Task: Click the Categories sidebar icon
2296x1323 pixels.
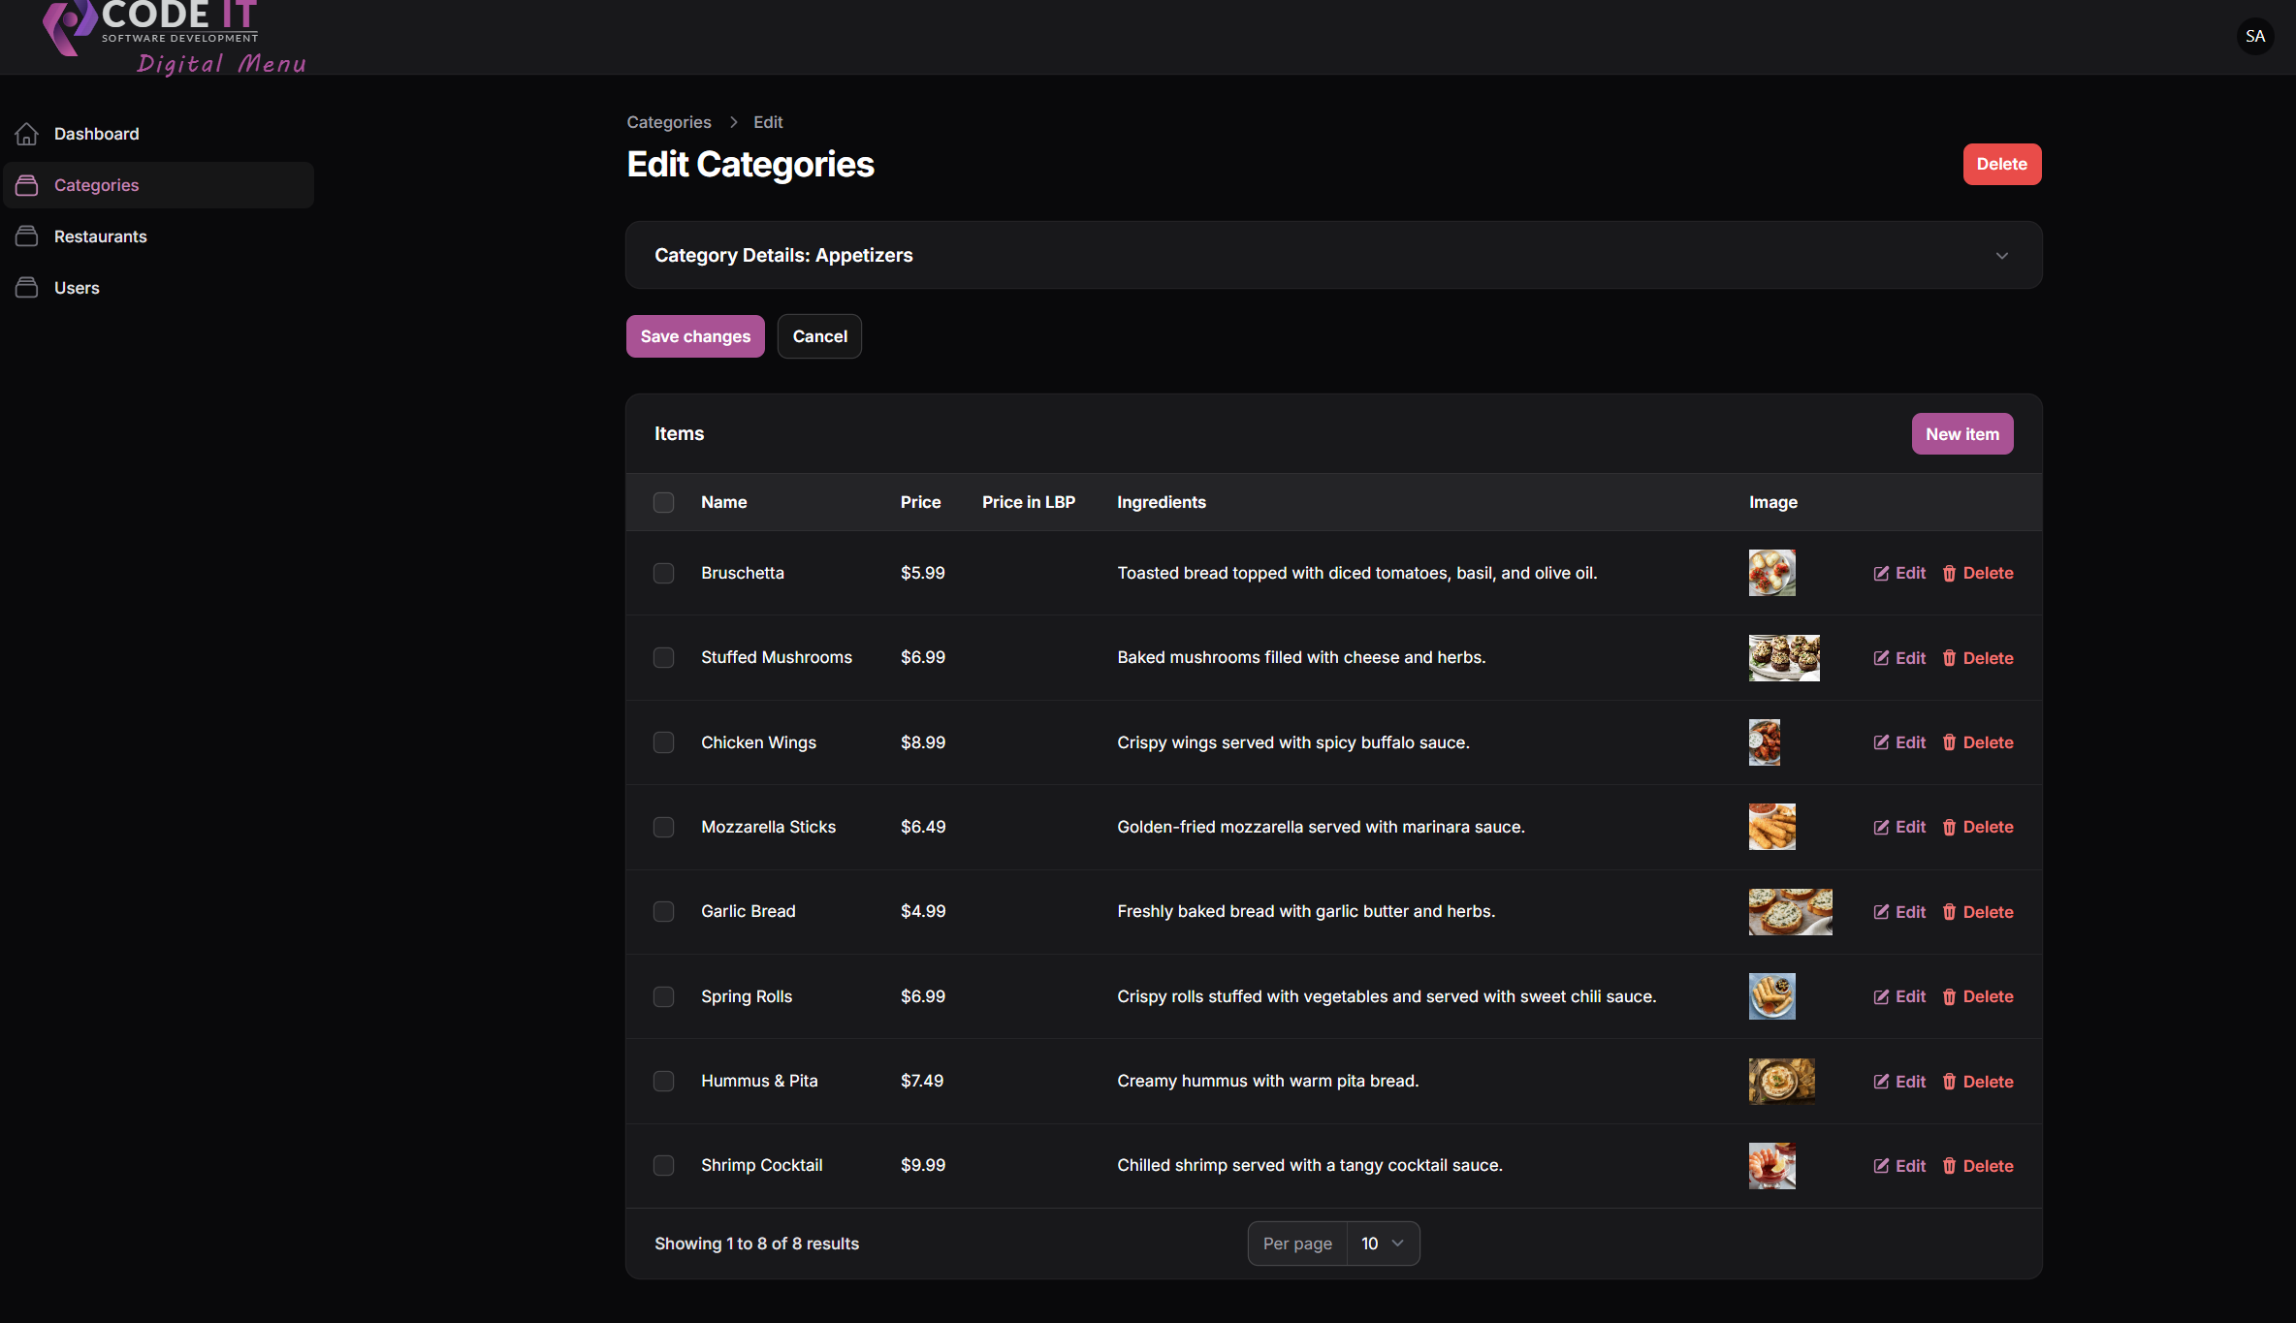Action: (27, 185)
